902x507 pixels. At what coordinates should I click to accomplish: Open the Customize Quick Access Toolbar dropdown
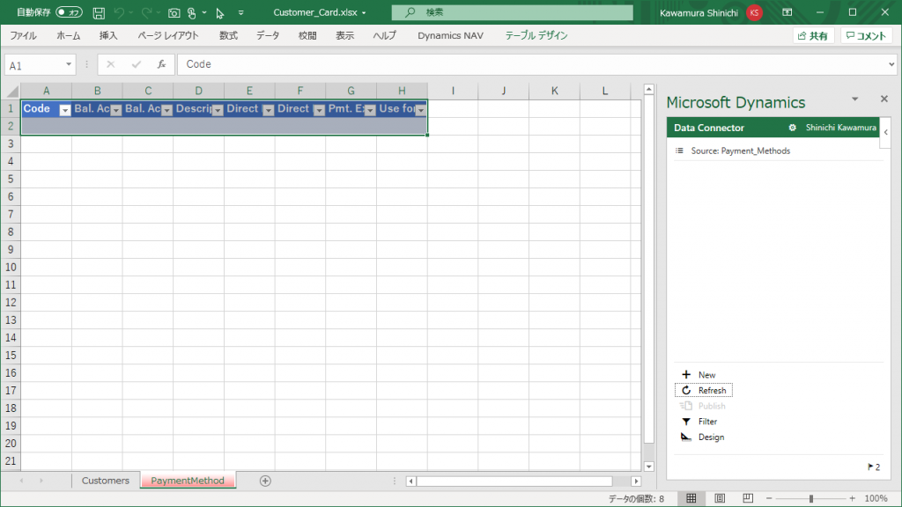click(241, 12)
